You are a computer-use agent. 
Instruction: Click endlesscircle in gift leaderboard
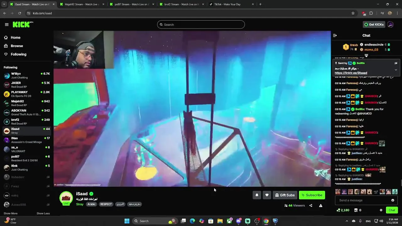(374, 45)
